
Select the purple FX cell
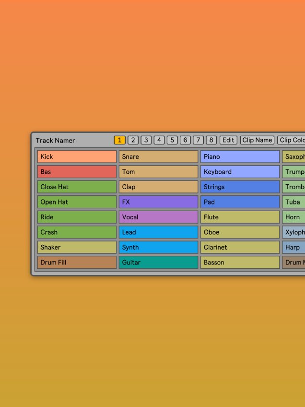coord(158,202)
